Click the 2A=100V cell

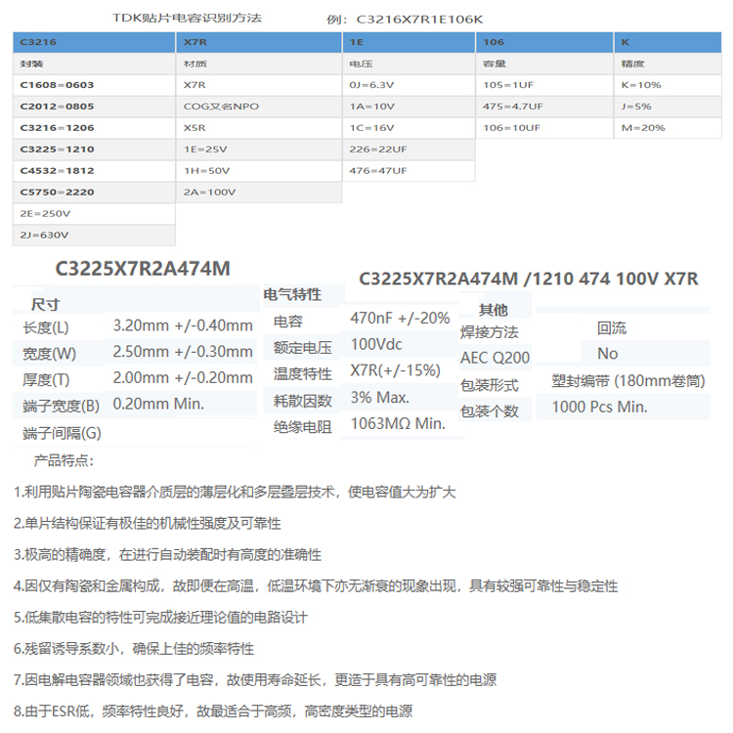click(x=259, y=193)
